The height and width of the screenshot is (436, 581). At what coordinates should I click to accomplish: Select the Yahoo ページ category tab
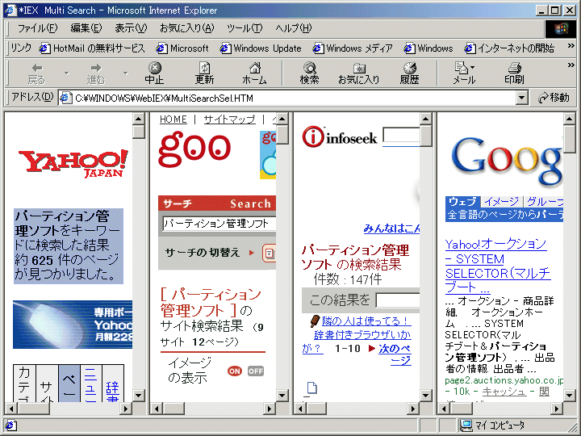click(x=69, y=383)
